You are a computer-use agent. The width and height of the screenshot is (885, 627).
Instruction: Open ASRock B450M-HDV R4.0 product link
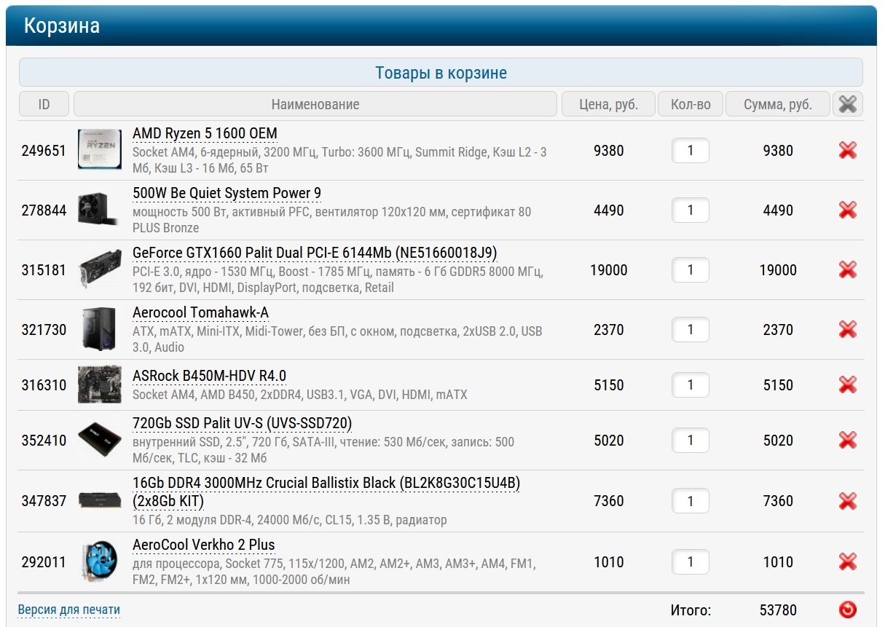209,376
